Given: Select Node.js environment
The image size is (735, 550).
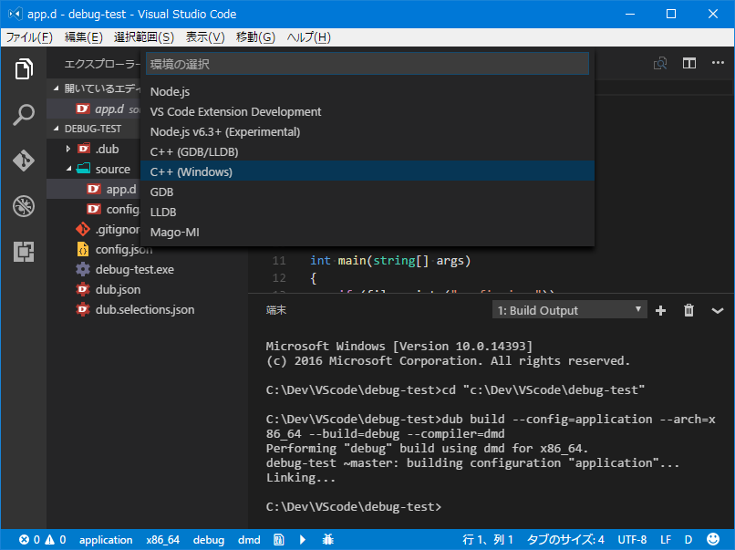Looking at the screenshot, I should (x=367, y=91).
